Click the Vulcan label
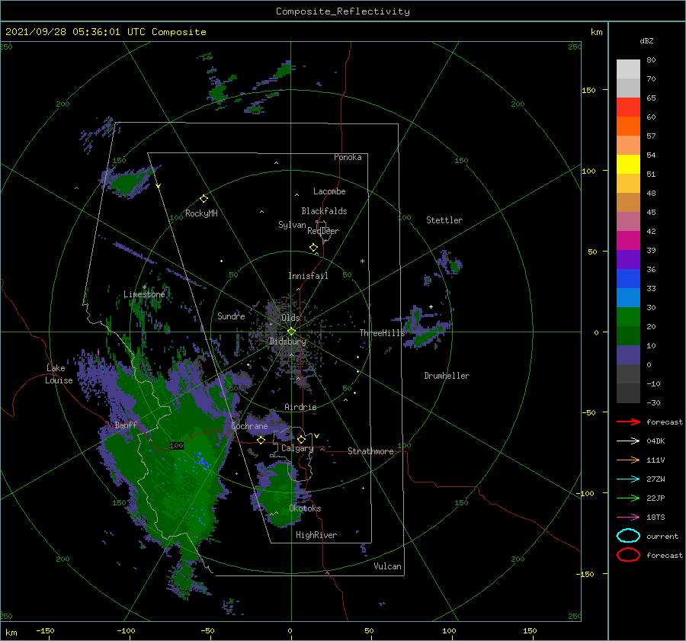Screen dimensions: 686x641 tap(387, 566)
